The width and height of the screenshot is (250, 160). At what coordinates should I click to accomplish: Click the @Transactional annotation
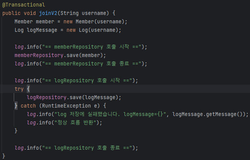click(x=24, y=5)
